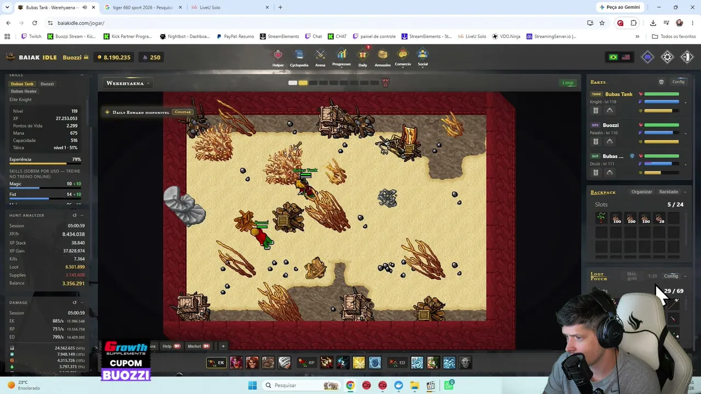701x394 pixels.
Task: Click the logout door icon
Action: [x=687, y=57]
